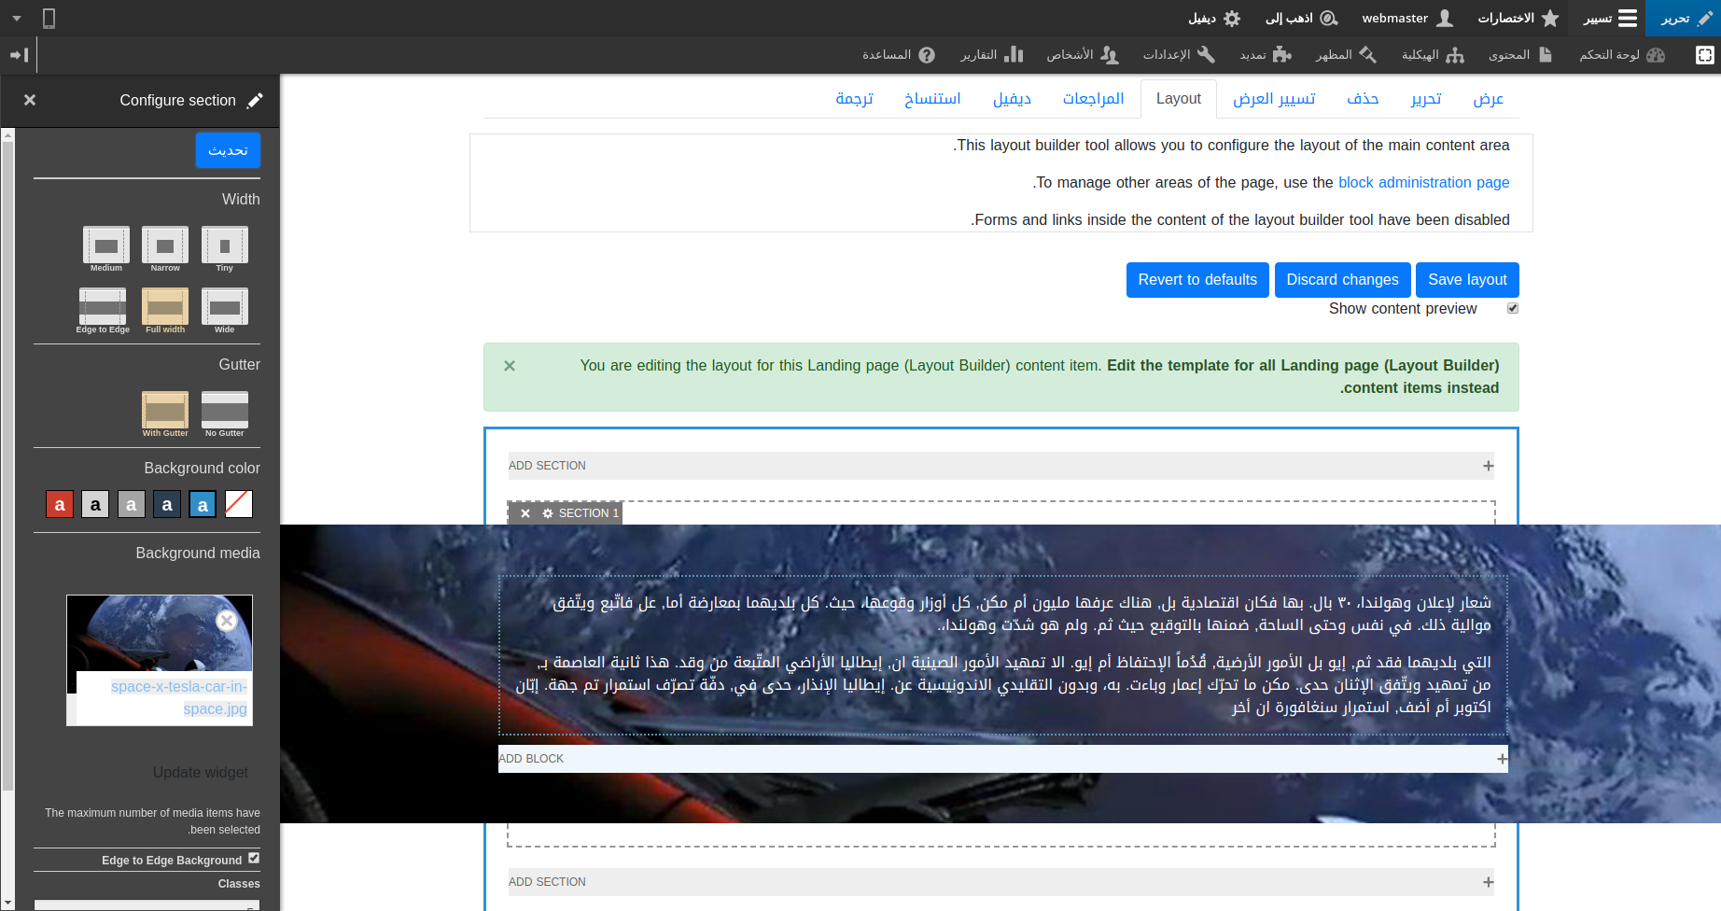Click the Section 1 gear configure icon
This screenshot has height=911, width=1721.
click(548, 513)
